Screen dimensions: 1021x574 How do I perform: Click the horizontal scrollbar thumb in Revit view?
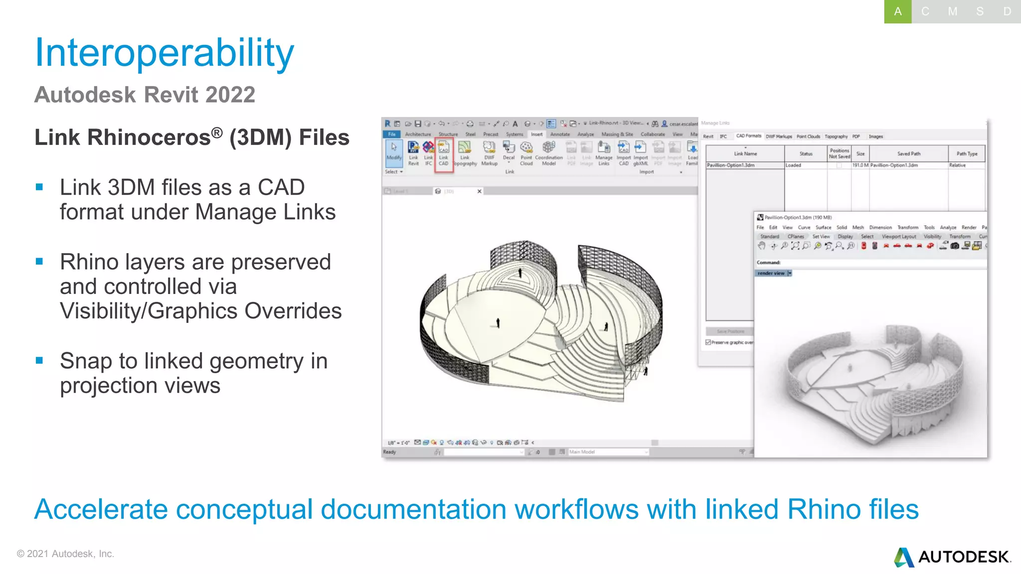655,442
